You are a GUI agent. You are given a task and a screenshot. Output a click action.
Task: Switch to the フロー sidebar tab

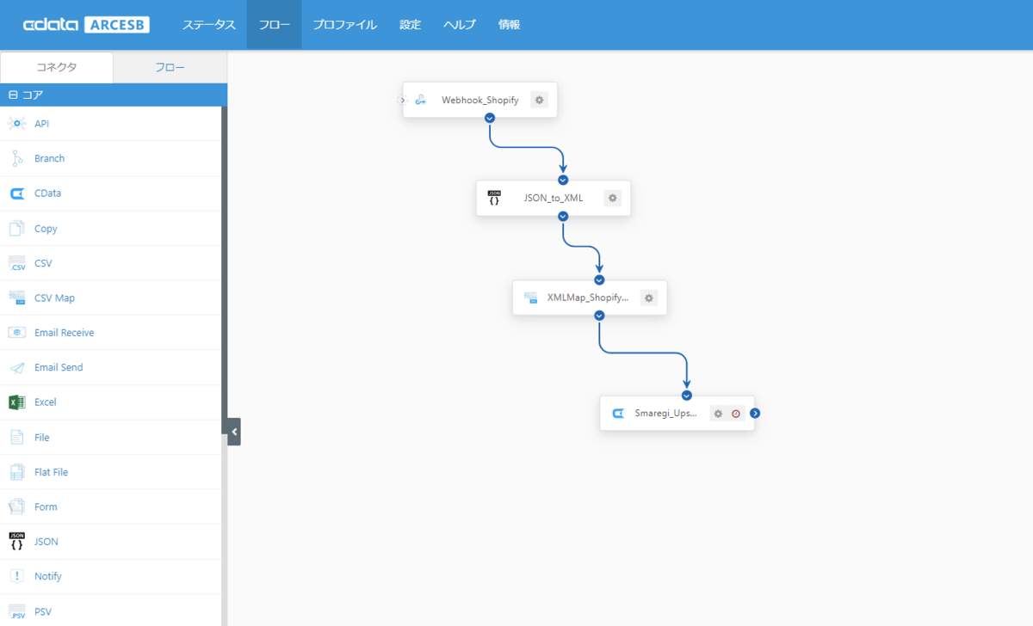[170, 67]
